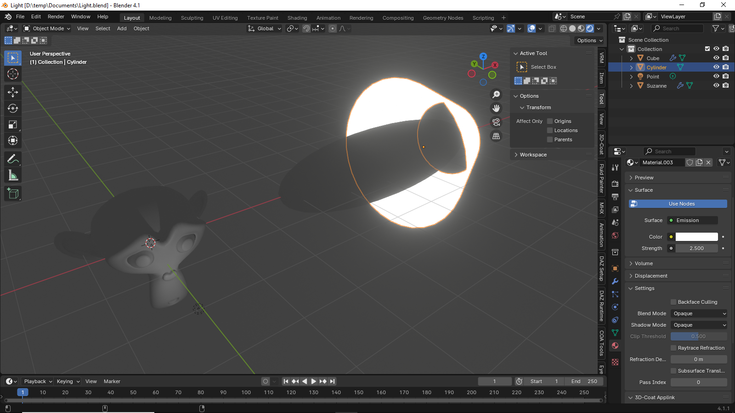The height and width of the screenshot is (413, 735).
Task: Switch to the Shading workspace tab
Action: click(x=297, y=18)
